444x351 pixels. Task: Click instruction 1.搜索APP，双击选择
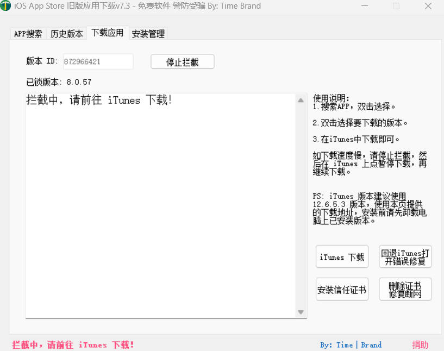click(x=354, y=106)
